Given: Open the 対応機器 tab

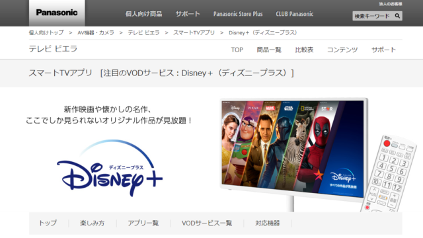Looking at the screenshot, I should tap(267, 223).
